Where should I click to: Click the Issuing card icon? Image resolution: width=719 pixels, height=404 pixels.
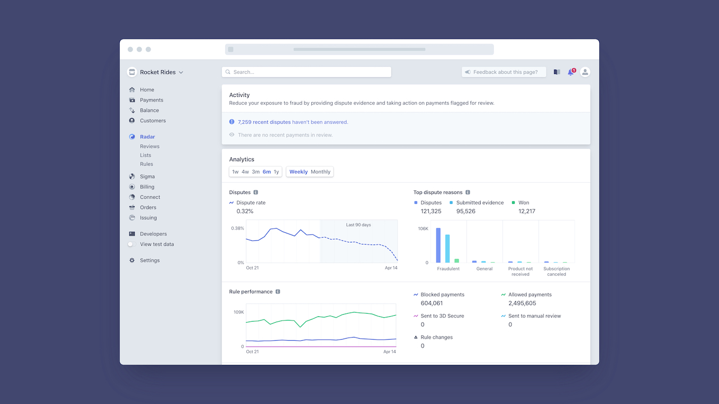(x=131, y=217)
